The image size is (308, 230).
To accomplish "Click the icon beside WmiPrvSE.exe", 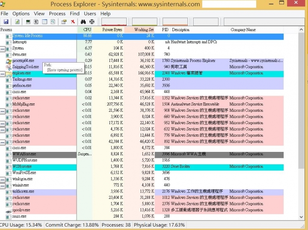I will 9,173.
